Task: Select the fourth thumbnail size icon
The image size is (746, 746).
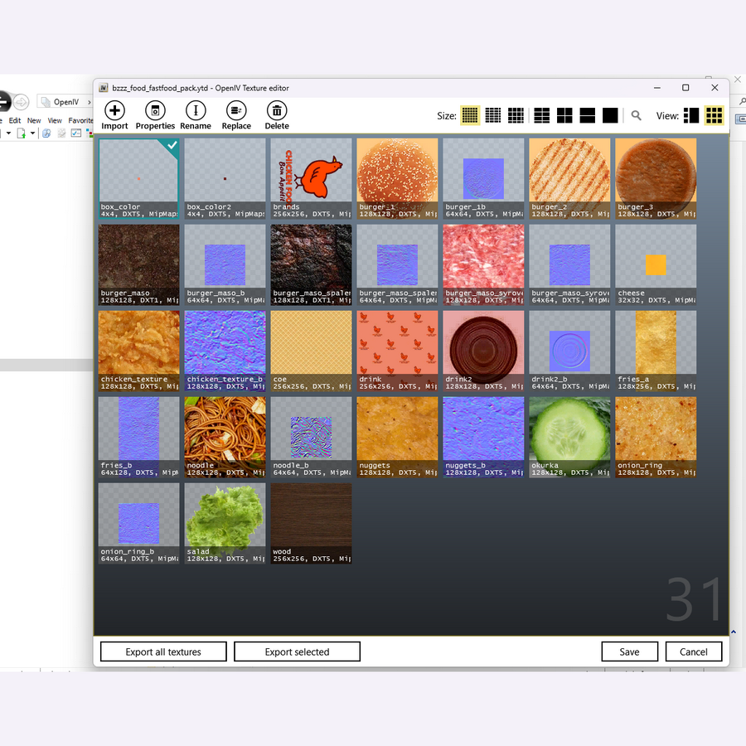Action: tap(541, 115)
